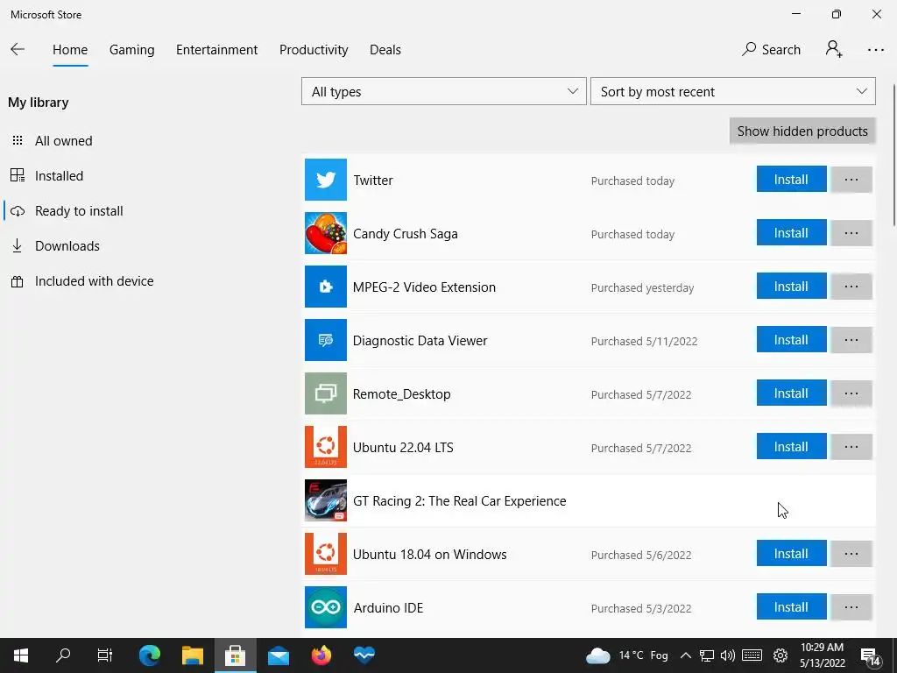This screenshot has height=673, width=897.
Task: Open notification center with 14 notifications
Action: [871, 656]
